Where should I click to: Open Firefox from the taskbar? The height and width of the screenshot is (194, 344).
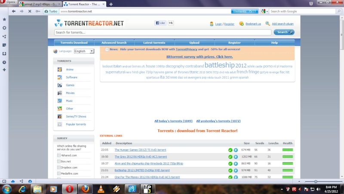85,189
